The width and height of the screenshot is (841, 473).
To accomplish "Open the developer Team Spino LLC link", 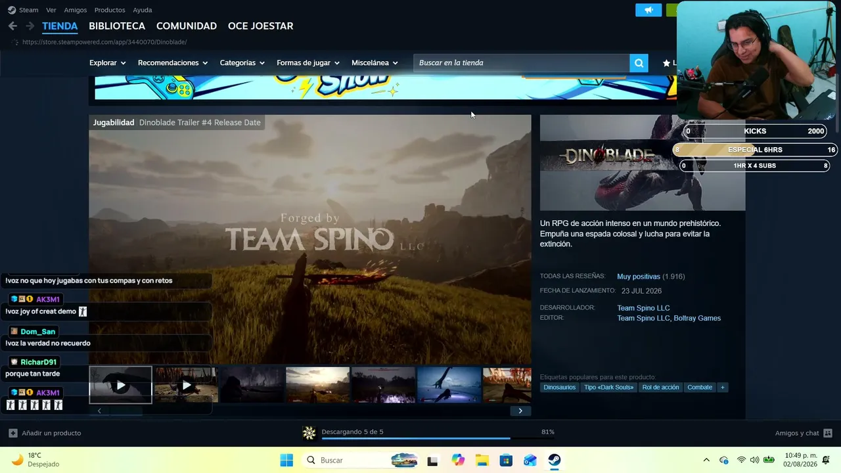I will [643, 308].
